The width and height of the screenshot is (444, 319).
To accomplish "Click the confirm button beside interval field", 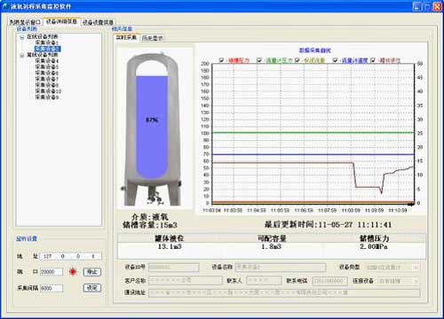I will pyautogui.click(x=92, y=288).
